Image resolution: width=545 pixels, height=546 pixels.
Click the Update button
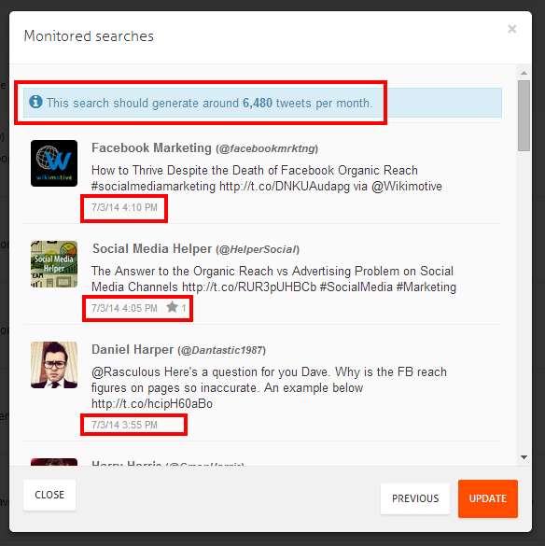coord(488,498)
